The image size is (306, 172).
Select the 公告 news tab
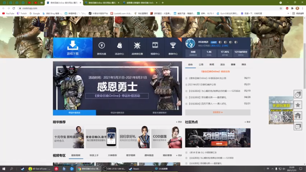click(201, 65)
